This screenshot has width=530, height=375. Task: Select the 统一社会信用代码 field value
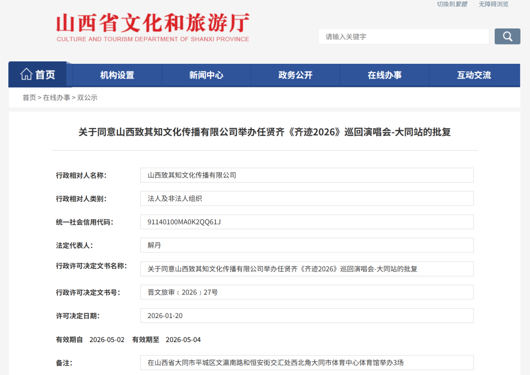click(307, 221)
